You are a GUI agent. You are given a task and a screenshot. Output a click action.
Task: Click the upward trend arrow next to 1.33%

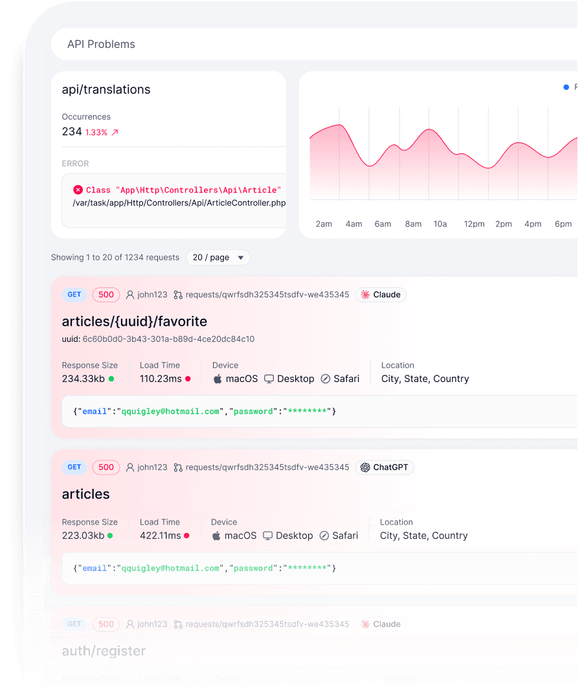click(115, 132)
